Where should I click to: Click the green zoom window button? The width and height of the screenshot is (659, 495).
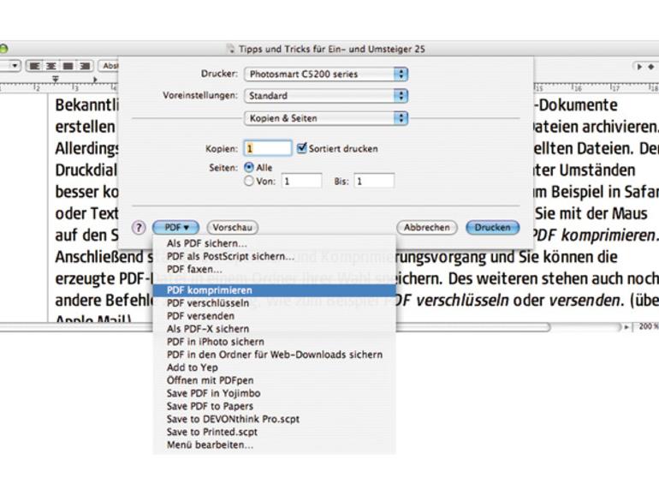point(3,49)
